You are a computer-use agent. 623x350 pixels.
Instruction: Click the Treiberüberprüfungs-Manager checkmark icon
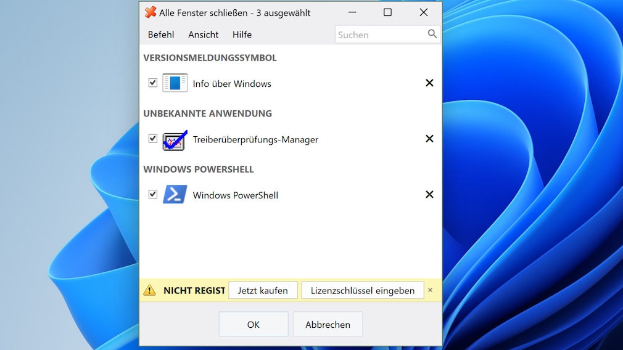point(175,140)
